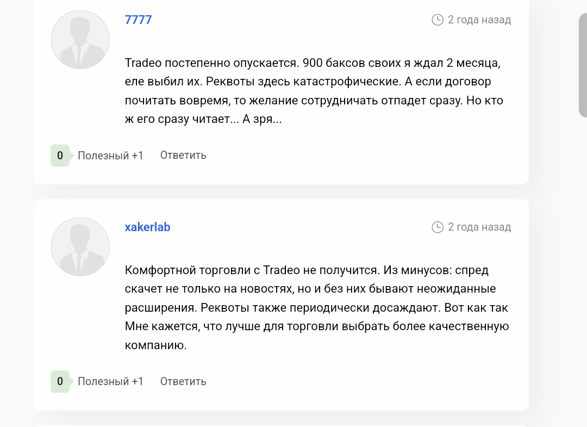Click the text of 7777's comment

click(x=314, y=91)
